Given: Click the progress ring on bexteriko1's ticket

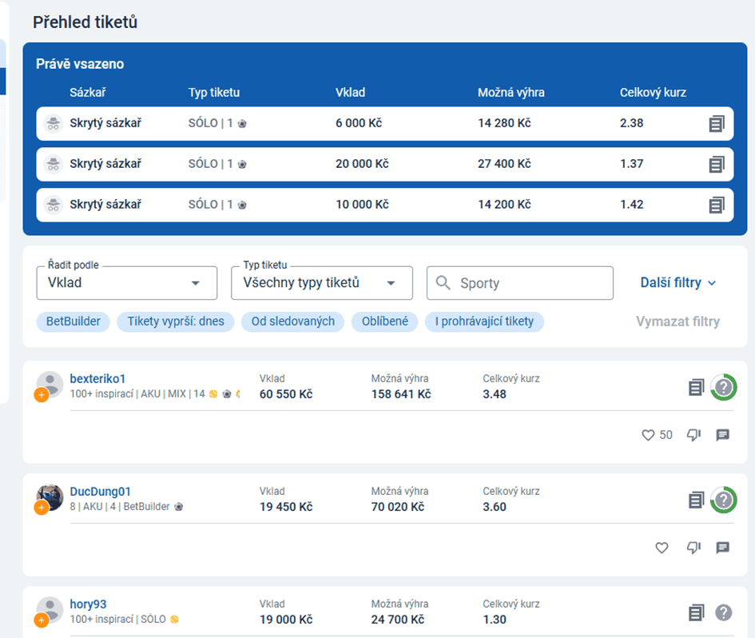Looking at the screenshot, I should coord(724,387).
